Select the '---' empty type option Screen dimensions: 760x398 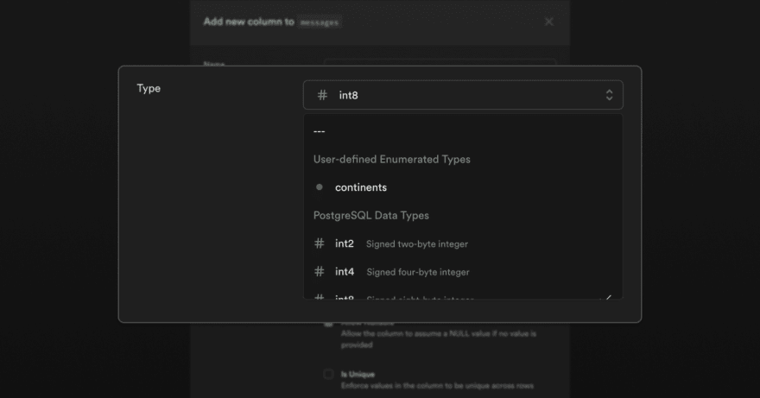click(463, 131)
